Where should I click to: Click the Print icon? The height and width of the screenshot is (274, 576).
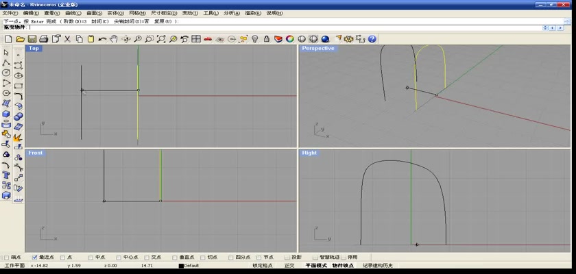coord(44,39)
